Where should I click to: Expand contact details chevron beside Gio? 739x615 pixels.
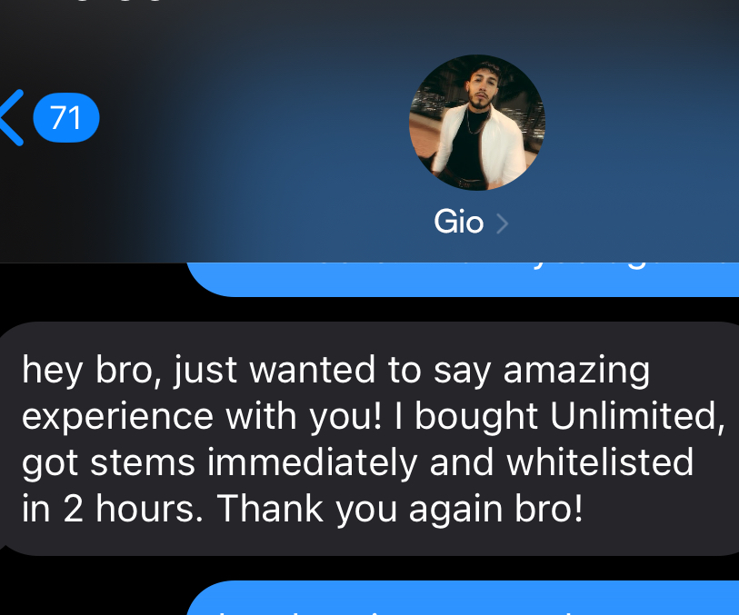[503, 223]
